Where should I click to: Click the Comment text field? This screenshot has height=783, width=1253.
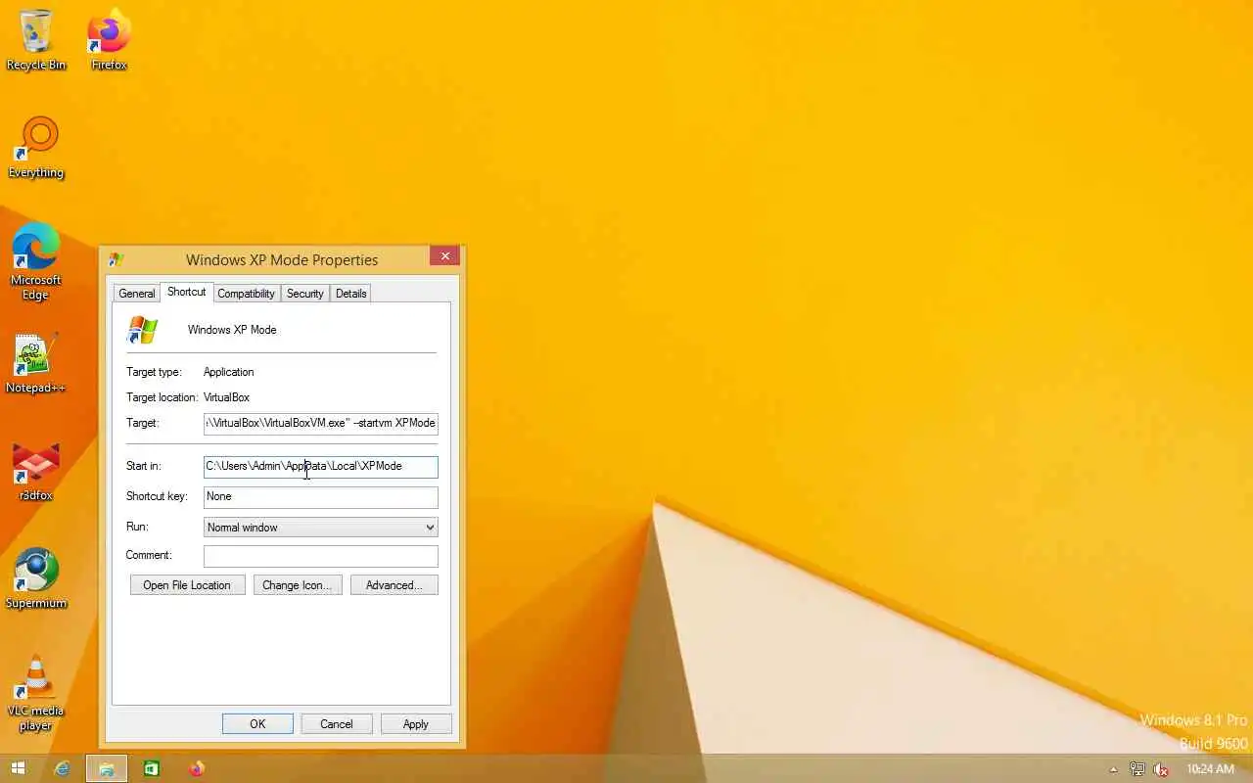[321, 556]
